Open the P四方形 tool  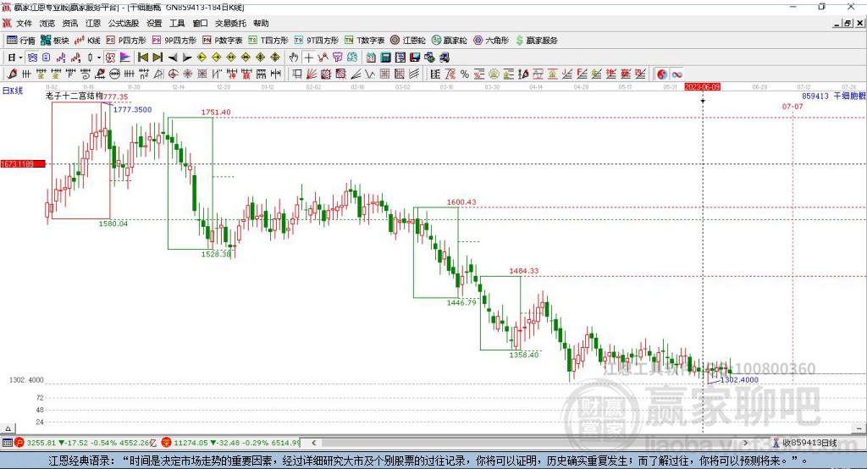point(126,41)
